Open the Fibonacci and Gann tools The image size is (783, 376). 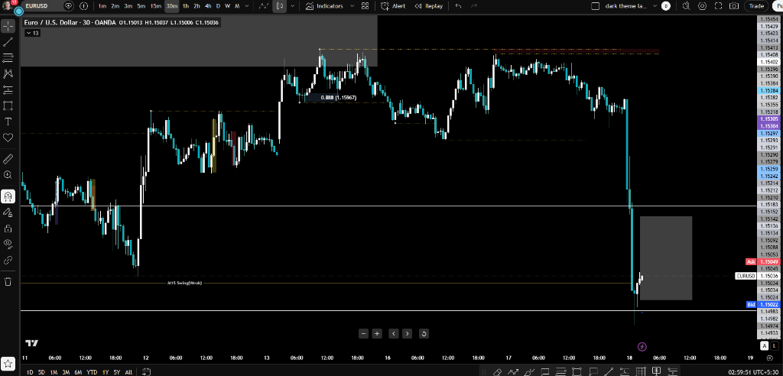click(x=8, y=58)
